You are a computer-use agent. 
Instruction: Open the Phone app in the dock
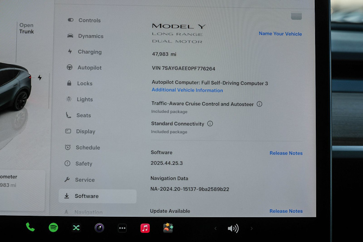point(30,227)
